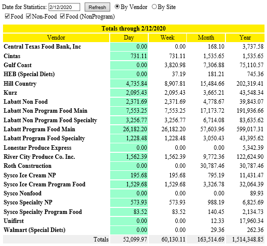Click 'Labatt Program Food Main' vendor
Viewport: 267px width, 246px height.
pyautogui.click(x=40, y=129)
